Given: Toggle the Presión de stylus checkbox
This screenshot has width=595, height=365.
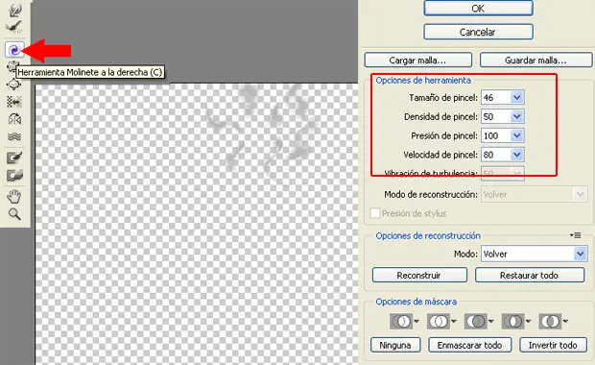Looking at the screenshot, I should click(375, 213).
